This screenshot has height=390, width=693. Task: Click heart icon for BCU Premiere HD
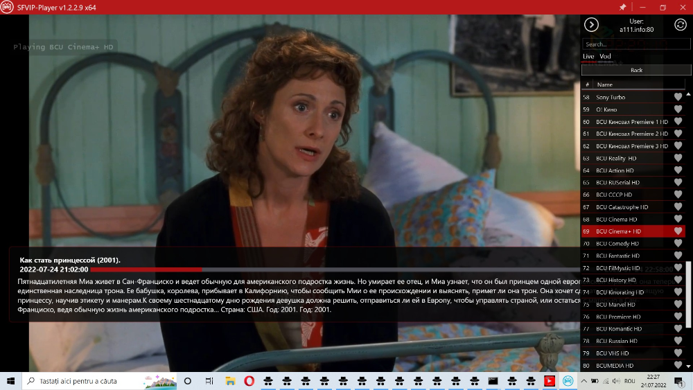pos(678,317)
